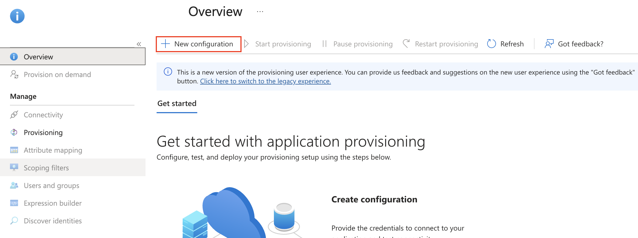Click the Users and groups people icon
Image resolution: width=638 pixels, height=238 pixels.
[x=14, y=185]
